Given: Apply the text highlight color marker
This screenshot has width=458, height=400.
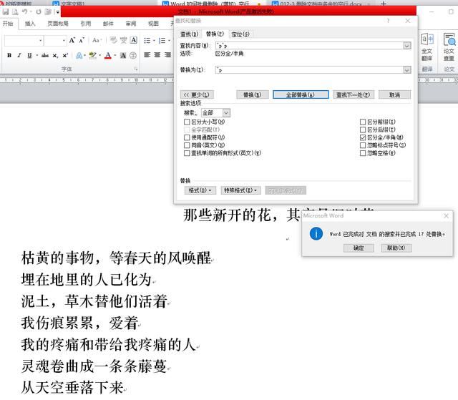Looking at the screenshot, I should pos(92,55).
